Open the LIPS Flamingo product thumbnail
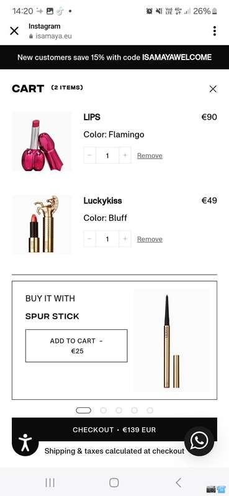The width and height of the screenshot is (229, 496). [42, 141]
